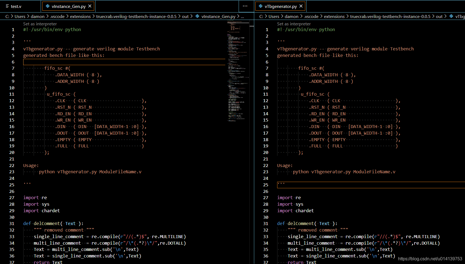Open the 'damon' breadcrumb in left pane
465x264 pixels.
[38, 16]
